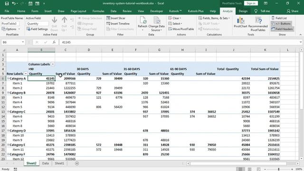Open Field Settings dialog
This screenshot has width=304, height=171.
37,29
